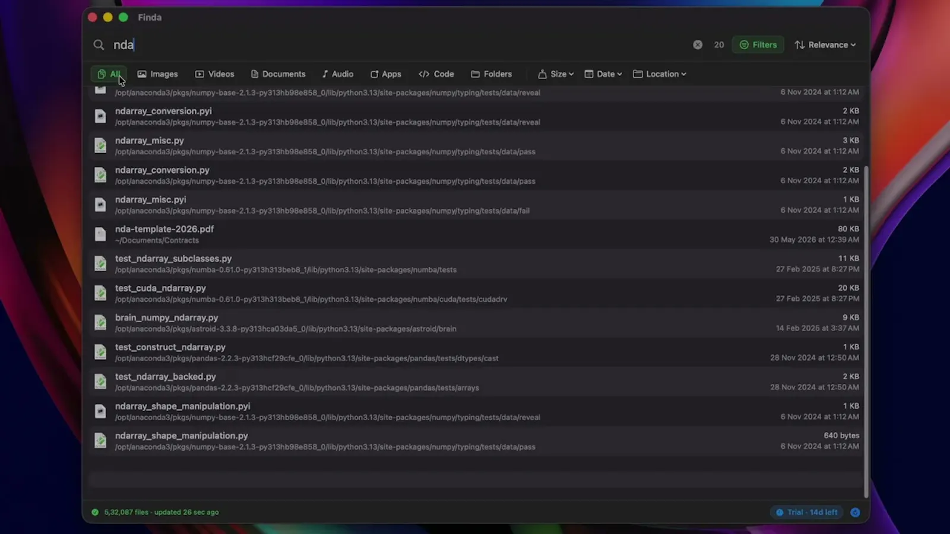Screen dimensions: 950x534
Task: Select the nda-template-2026.pdf result name
Action: pos(164,229)
